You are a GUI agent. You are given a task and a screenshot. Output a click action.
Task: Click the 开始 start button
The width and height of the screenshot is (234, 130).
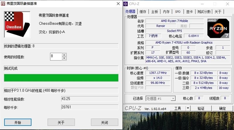[x=18, y=122]
